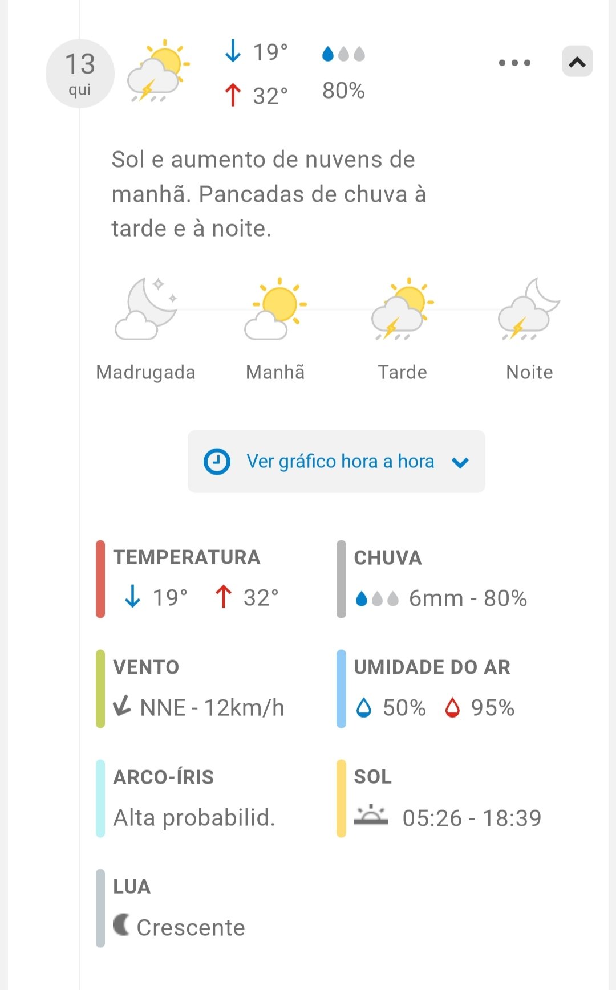Click the clock icon beside hourly chart
The image size is (616, 990).
[x=217, y=461]
